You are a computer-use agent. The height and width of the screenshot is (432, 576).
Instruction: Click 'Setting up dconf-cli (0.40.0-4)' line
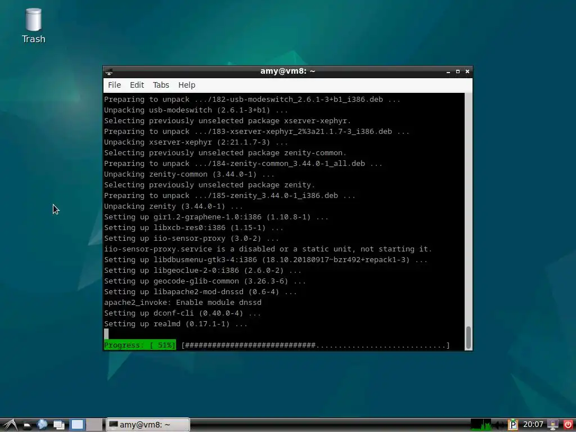183,313
